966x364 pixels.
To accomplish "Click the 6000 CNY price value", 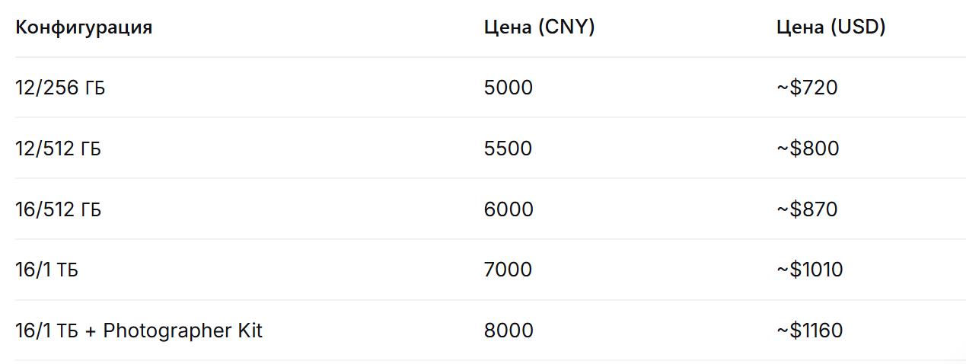I will [x=508, y=209].
